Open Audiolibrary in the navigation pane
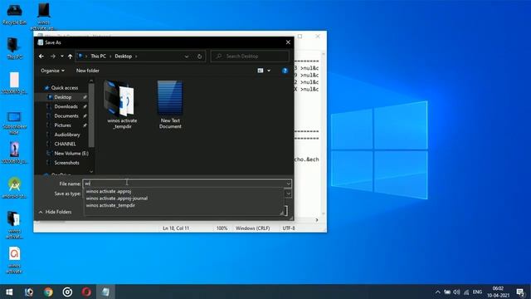This screenshot has width=531, height=299. pyautogui.click(x=67, y=135)
